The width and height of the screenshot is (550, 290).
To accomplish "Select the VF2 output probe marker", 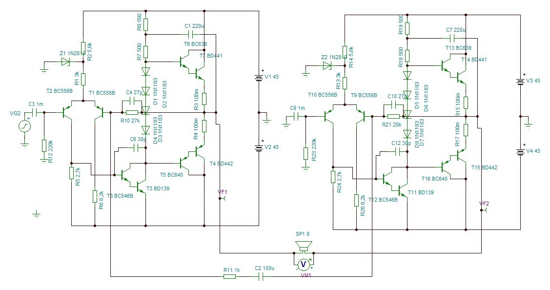I will coord(484,210).
